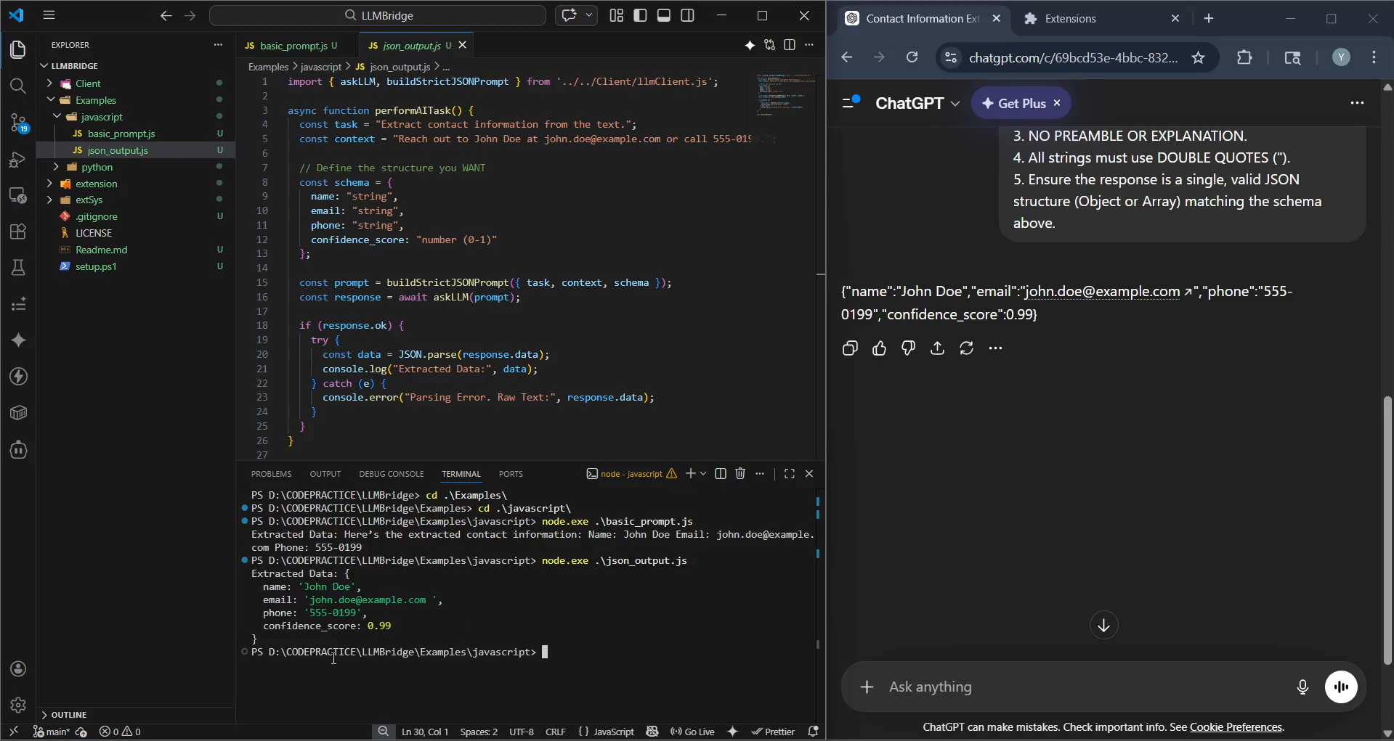The width and height of the screenshot is (1394, 741).
Task: Copy the ChatGPT response with copy icon
Action: tap(850, 348)
